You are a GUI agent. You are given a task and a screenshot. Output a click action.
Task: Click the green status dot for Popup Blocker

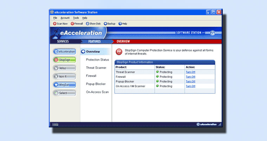(157, 81)
